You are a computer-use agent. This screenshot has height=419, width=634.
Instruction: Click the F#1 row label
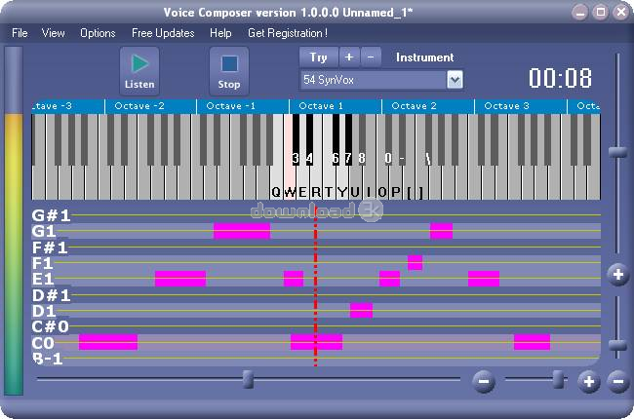(x=50, y=248)
